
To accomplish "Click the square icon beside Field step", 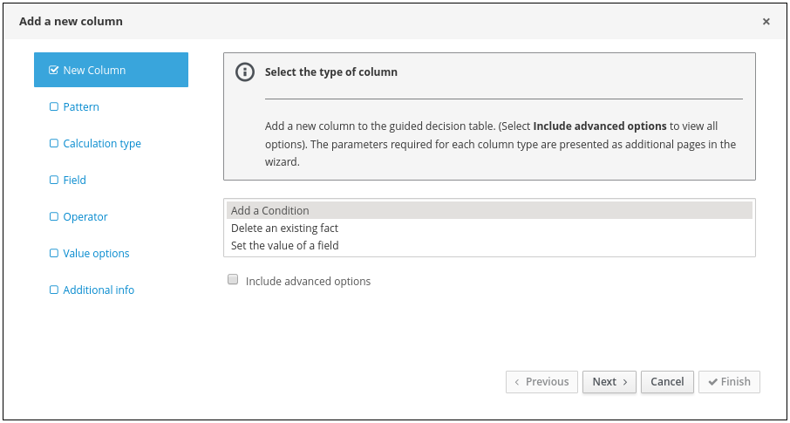I will tap(54, 181).
